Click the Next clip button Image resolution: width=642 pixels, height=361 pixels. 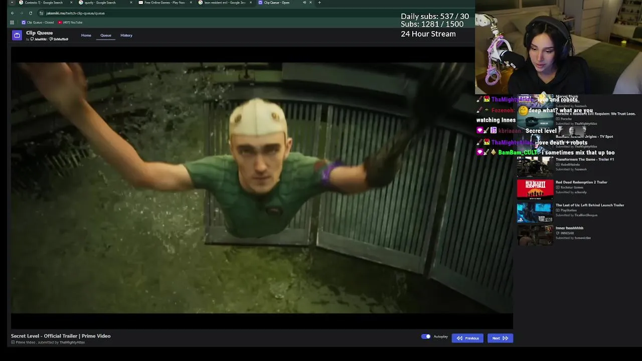500,338
